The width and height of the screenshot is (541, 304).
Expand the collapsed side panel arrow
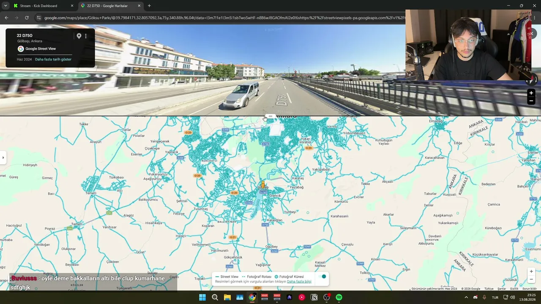(3, 157)
